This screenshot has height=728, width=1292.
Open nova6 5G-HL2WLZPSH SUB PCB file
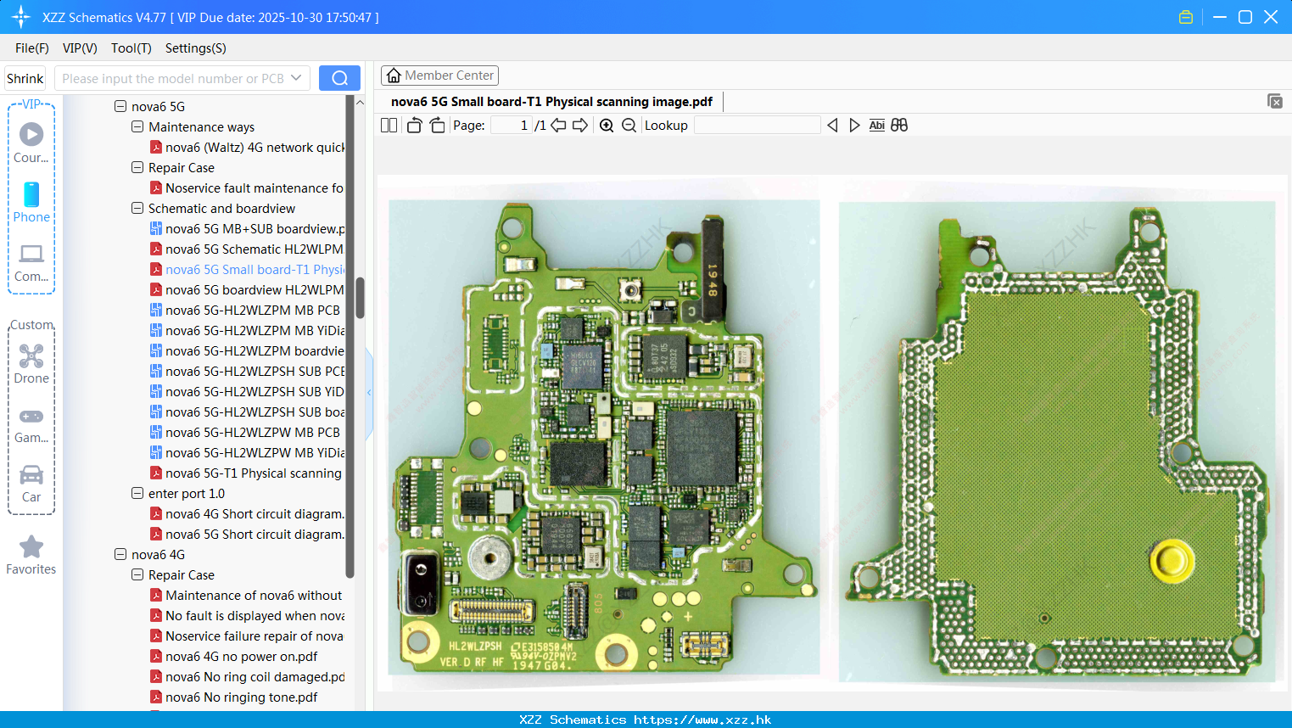pyautogui.click(x=248, y=371)
